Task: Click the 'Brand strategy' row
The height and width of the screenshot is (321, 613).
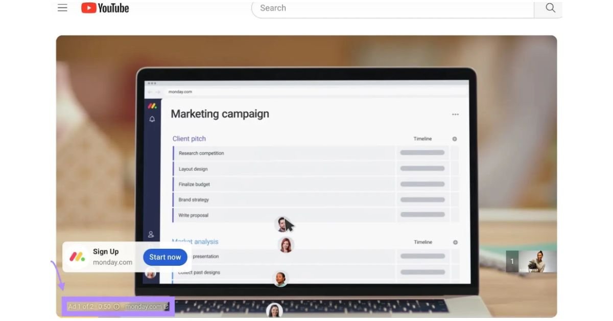Action: 284,200
